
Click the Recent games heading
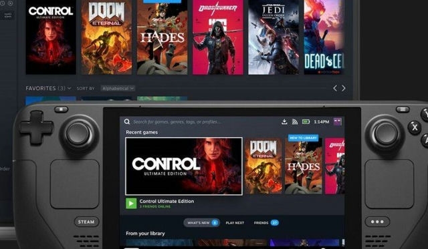tap(142, 132)
